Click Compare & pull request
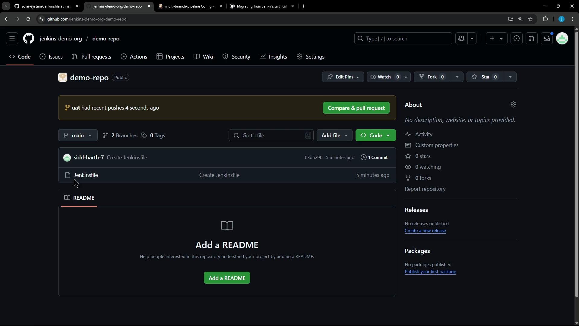 pos(356,108)
